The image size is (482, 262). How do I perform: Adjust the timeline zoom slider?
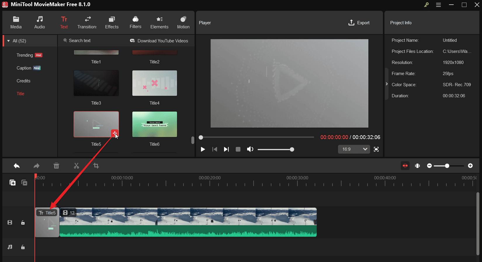point(449,166)
